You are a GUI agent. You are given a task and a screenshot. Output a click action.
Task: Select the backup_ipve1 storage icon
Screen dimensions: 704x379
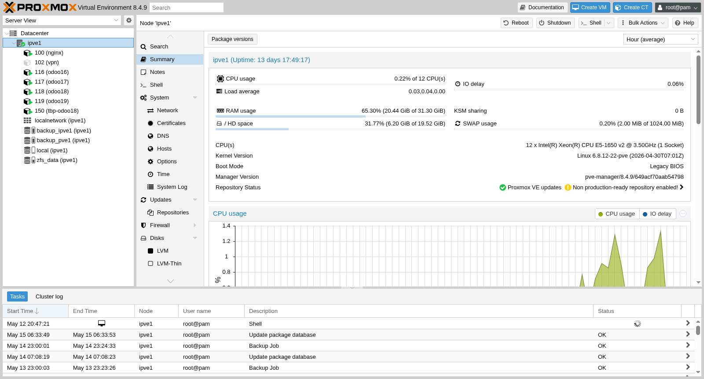click(x=29, y=131)
